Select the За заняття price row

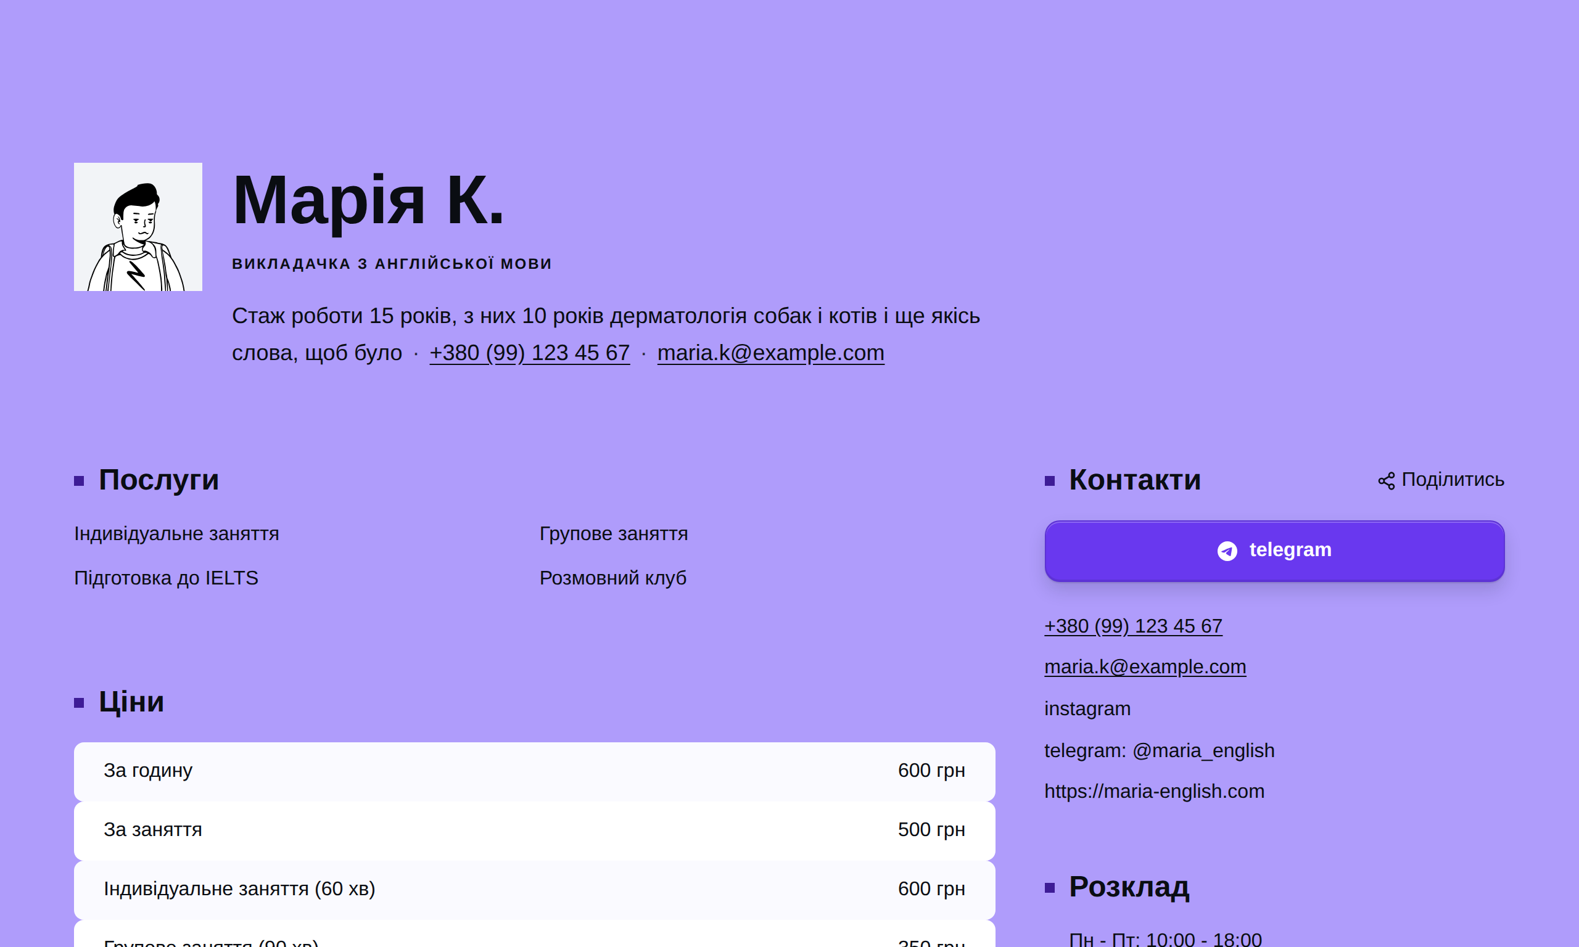point(534,830)
